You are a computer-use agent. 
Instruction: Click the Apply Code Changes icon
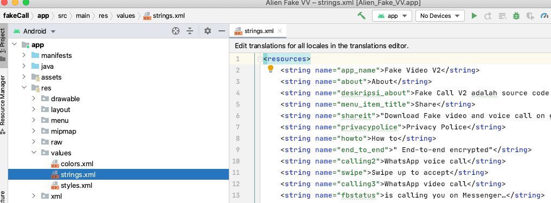(x=502, y=16)
